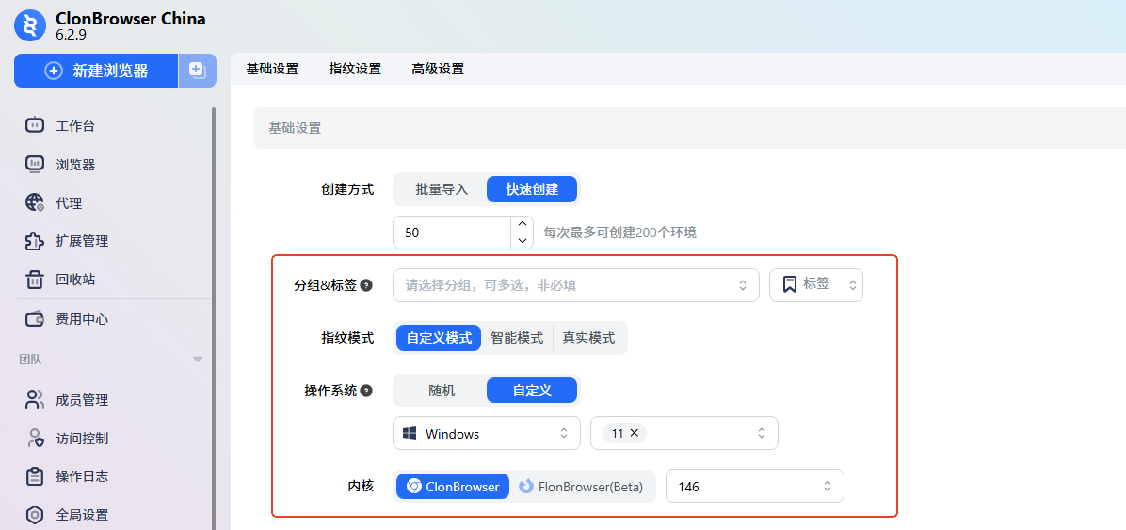This screenshot has width=1126, height=530.
Task: Click the help icon next to 操作系统
Action: pos(366,392)
